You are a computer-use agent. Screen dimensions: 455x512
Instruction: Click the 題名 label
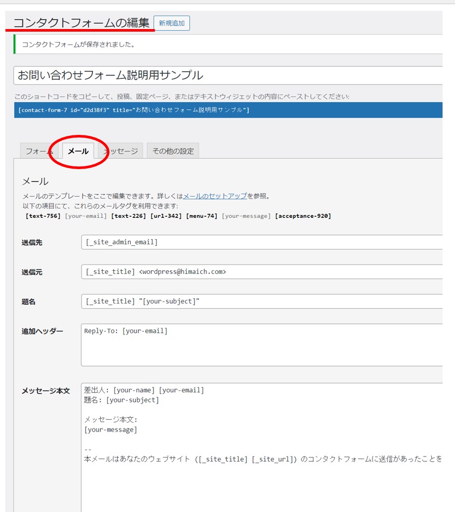29,302
